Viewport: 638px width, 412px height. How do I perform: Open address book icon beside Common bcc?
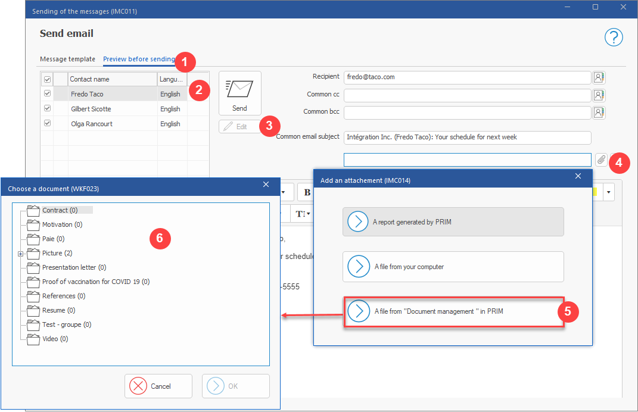pyautogui.click(x=599, y=113)
